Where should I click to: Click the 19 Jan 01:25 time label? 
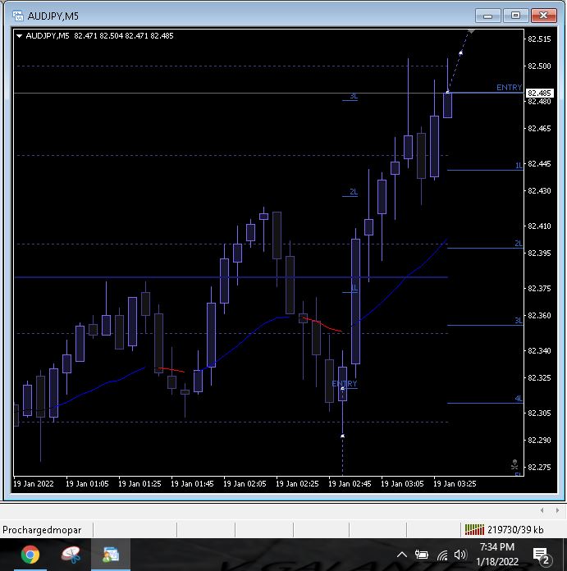[139, 483]
